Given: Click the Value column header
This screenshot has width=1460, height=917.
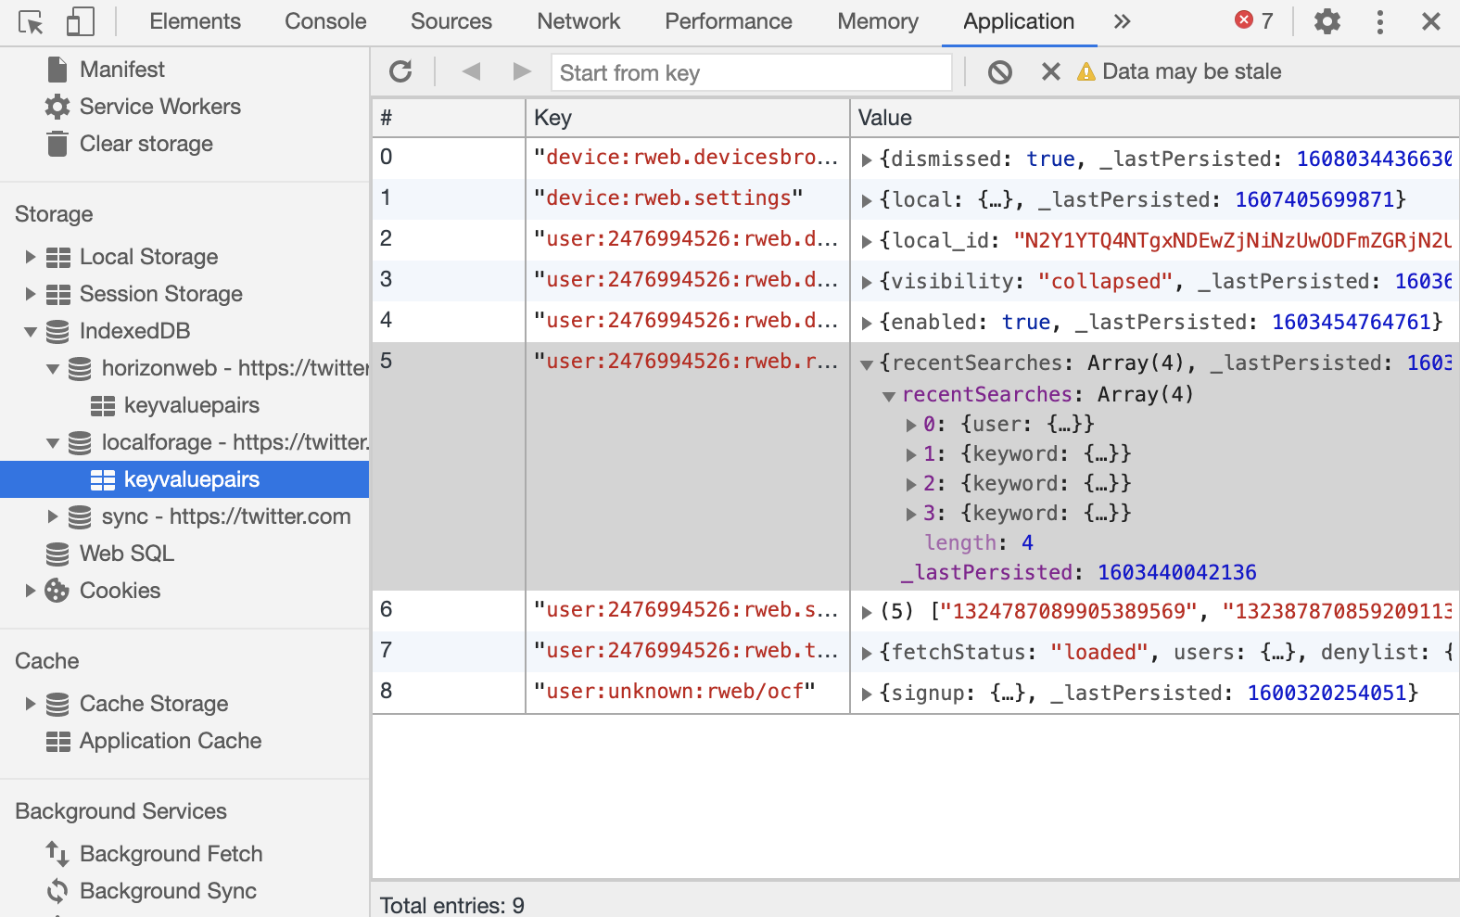Looking at the screenshot, I should pos(1154,118).
